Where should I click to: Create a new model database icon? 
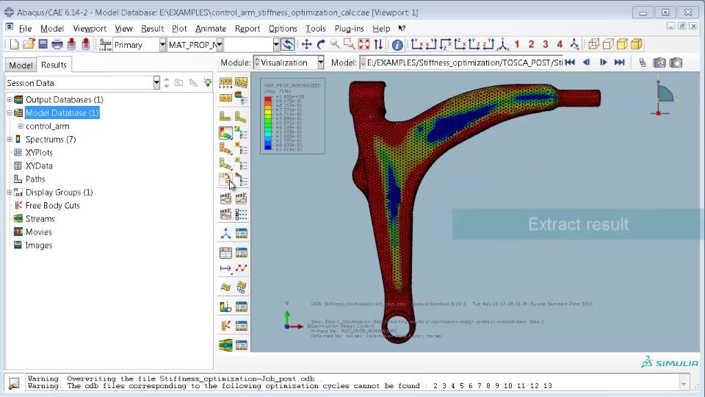14,44
